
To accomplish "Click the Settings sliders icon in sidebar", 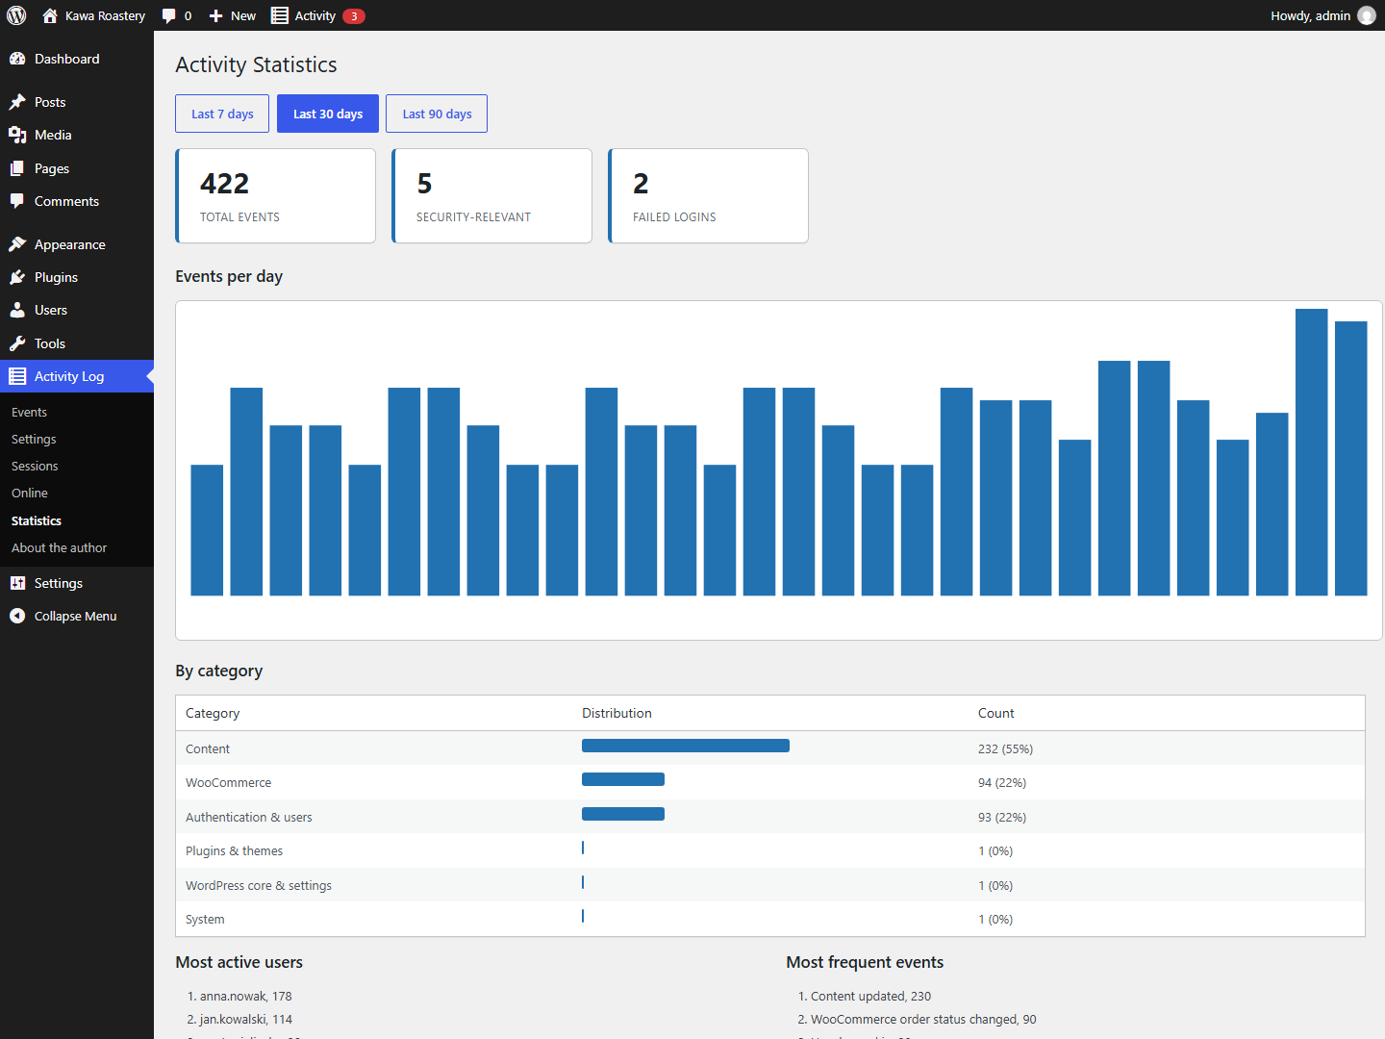I will pyautogui.click(x=17, y=583).
